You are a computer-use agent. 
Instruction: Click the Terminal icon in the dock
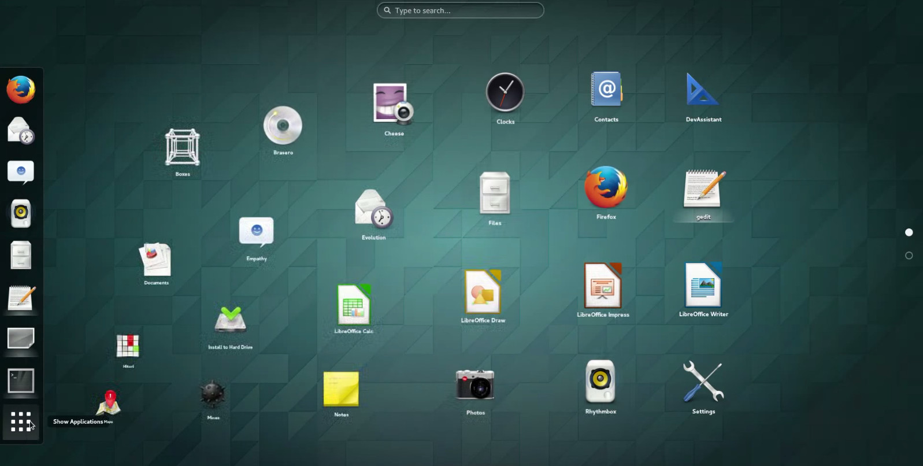(x=21, y=381)
